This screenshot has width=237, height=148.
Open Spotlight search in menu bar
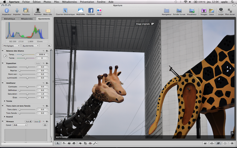click(x=232, y=2)
